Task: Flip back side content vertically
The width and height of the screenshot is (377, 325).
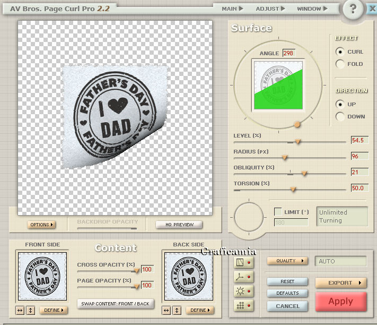Action: [177, 310]
